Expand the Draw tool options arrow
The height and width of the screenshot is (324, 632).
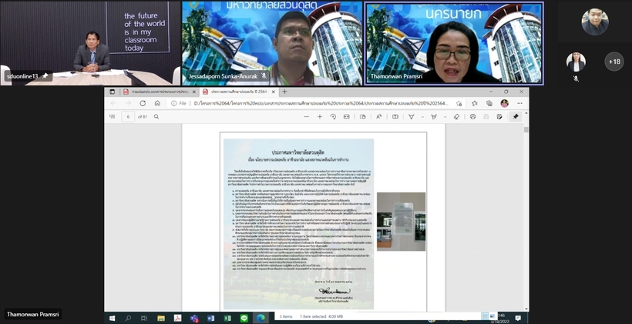(x=422, y=117)
